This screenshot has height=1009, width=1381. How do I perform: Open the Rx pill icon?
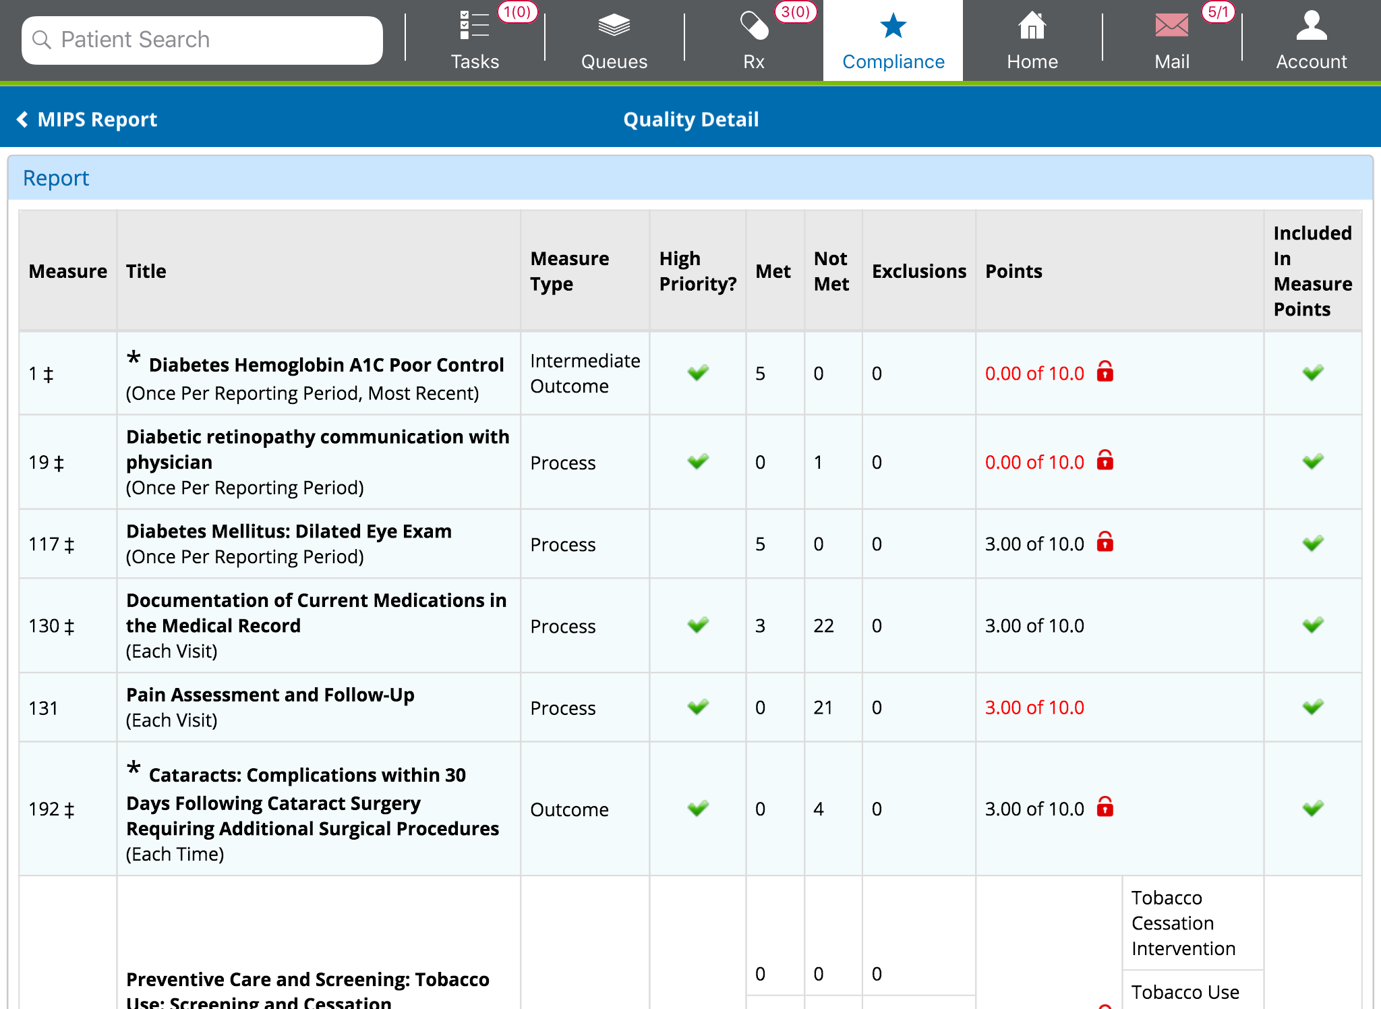click(754, 26)
